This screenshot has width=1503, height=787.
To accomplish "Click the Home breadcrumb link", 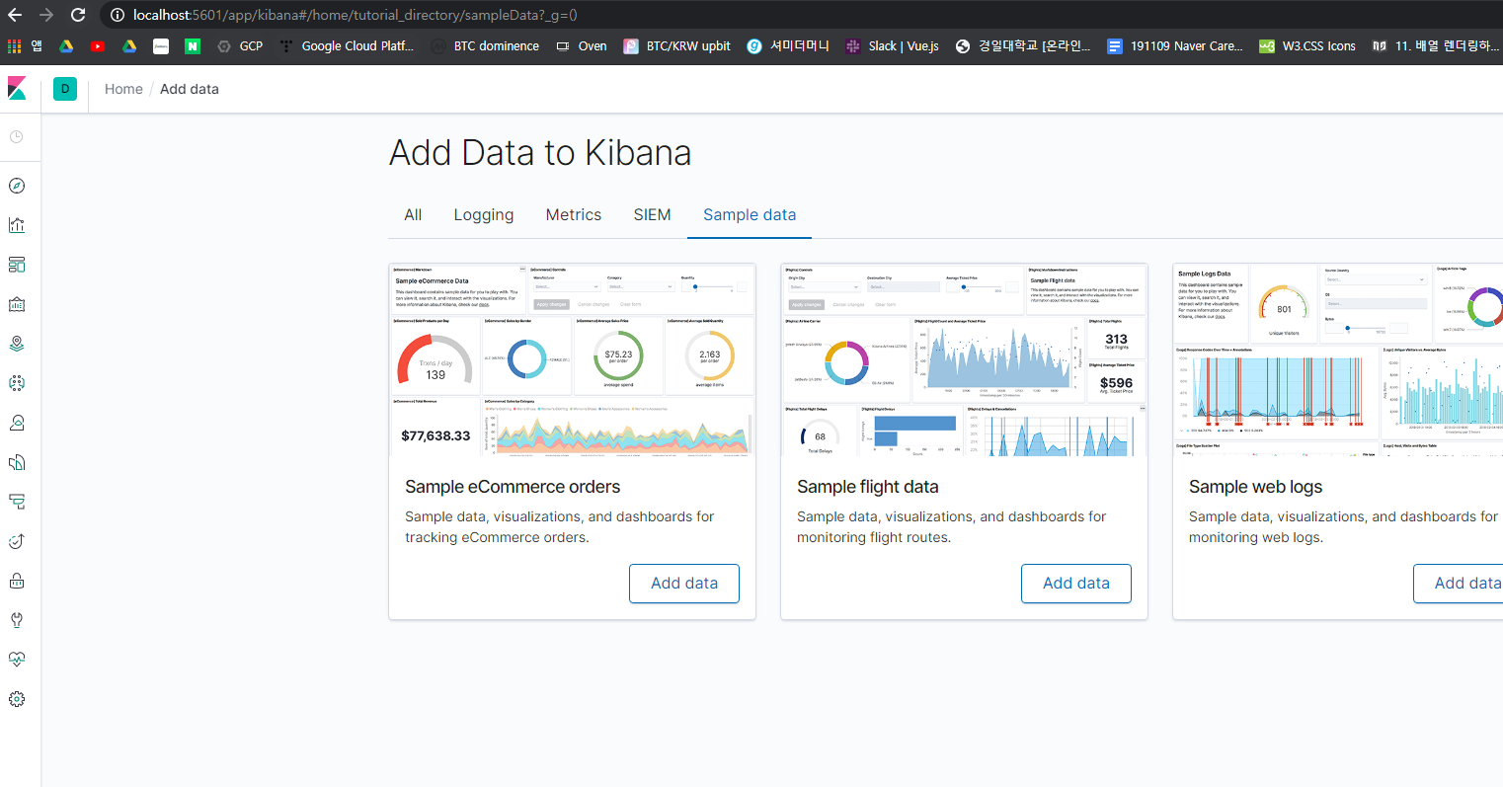I will pos(123,89).
